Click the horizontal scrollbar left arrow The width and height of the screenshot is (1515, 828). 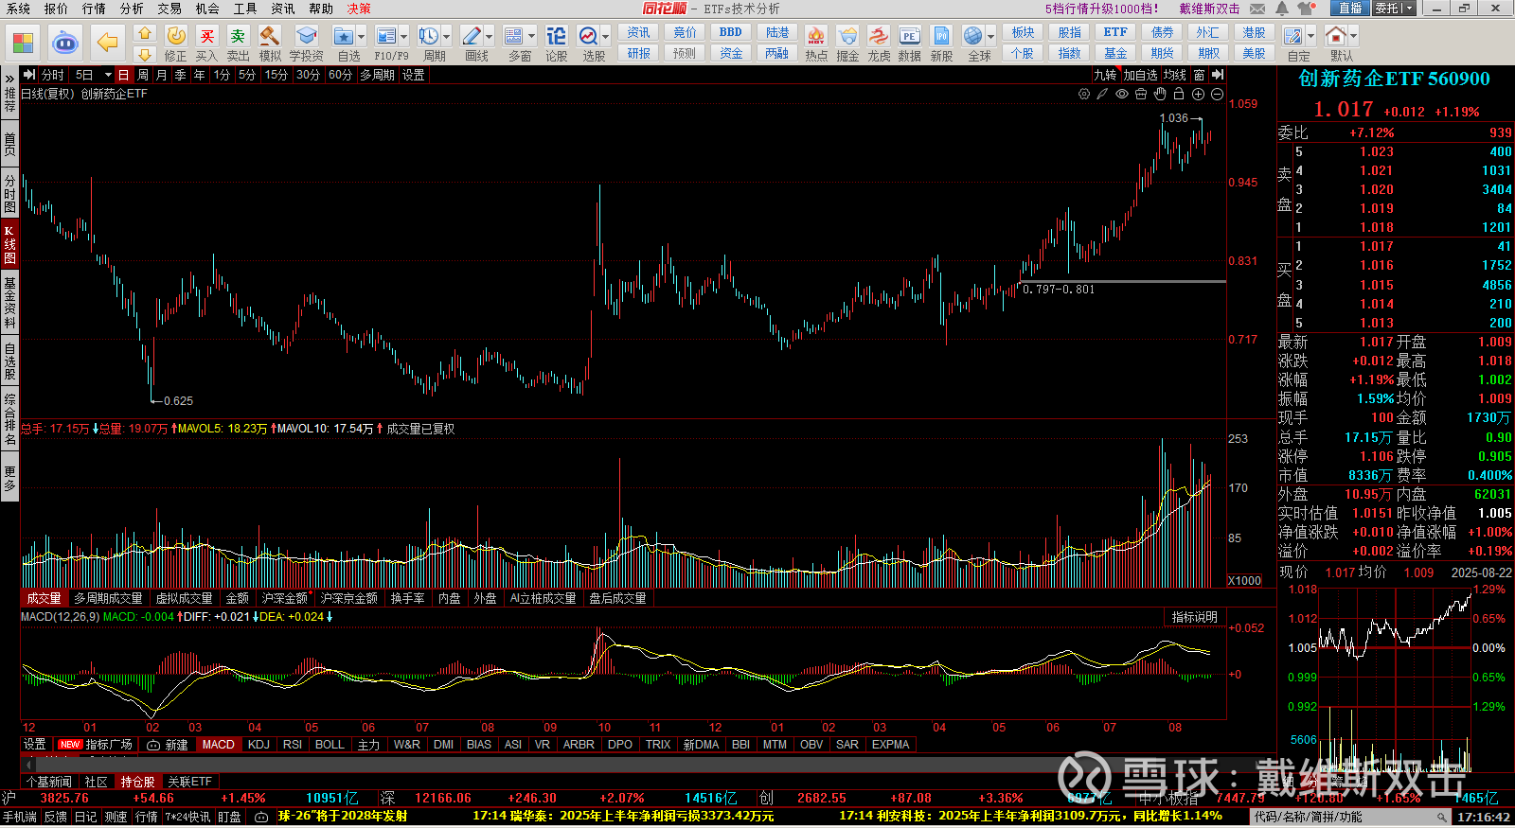(27, 764)
